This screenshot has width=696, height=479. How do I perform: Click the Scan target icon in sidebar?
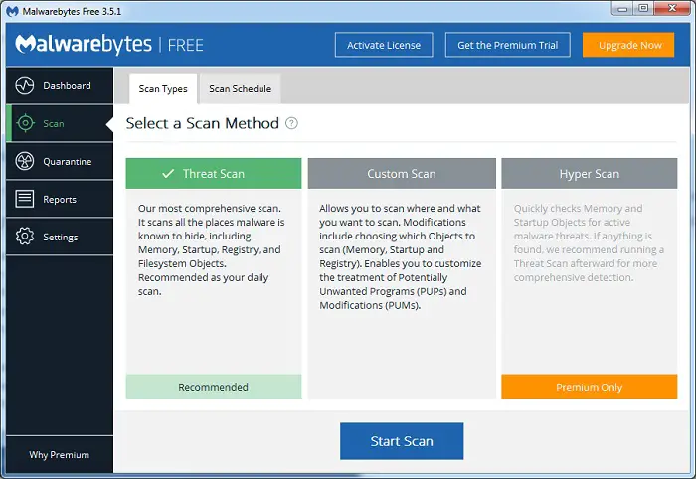pos(25,123)
